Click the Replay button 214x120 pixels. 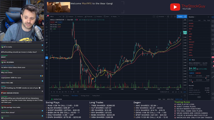114,16
